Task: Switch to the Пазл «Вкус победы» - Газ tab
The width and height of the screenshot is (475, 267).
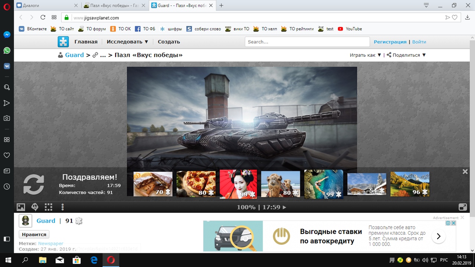Action: [115, 6]
